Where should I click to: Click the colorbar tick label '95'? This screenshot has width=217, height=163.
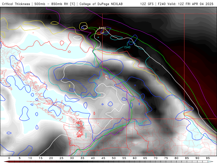(208, 158)
